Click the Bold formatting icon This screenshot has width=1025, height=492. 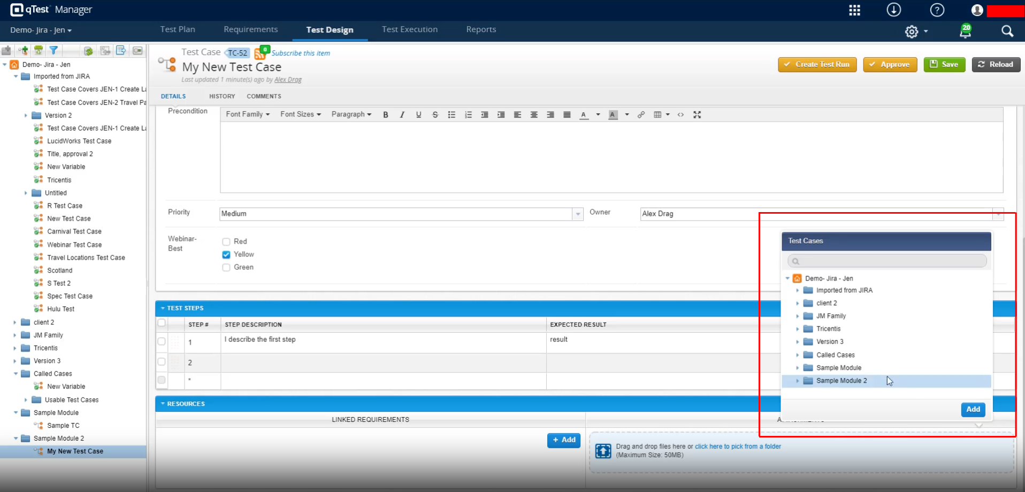[x=385, y=115]
